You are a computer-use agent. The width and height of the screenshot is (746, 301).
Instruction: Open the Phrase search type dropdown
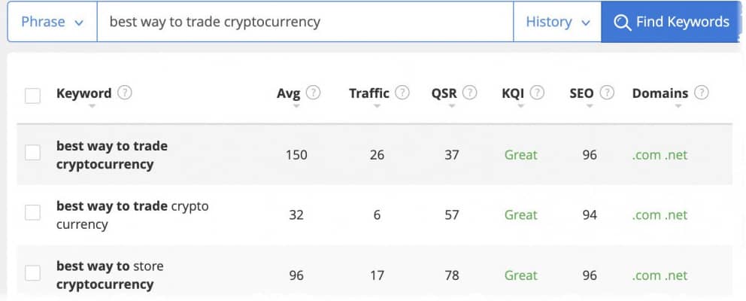pyautogui.click(x=53, y=22)
